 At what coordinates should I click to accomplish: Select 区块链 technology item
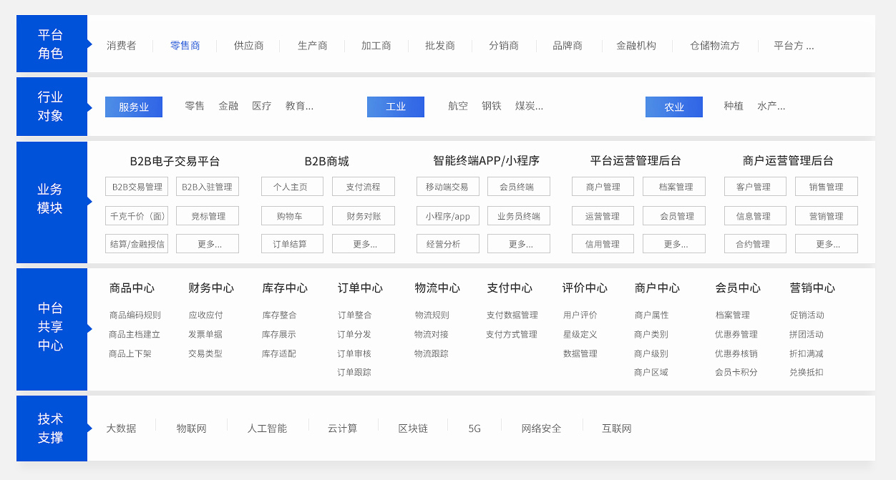(x=413, y=428)
